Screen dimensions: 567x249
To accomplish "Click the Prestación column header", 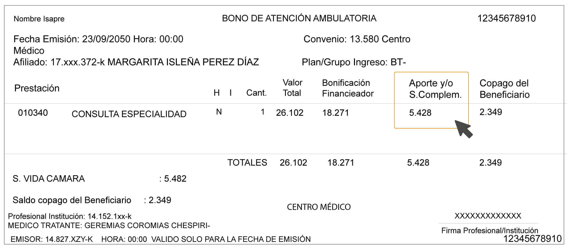I will click(37, 88).
